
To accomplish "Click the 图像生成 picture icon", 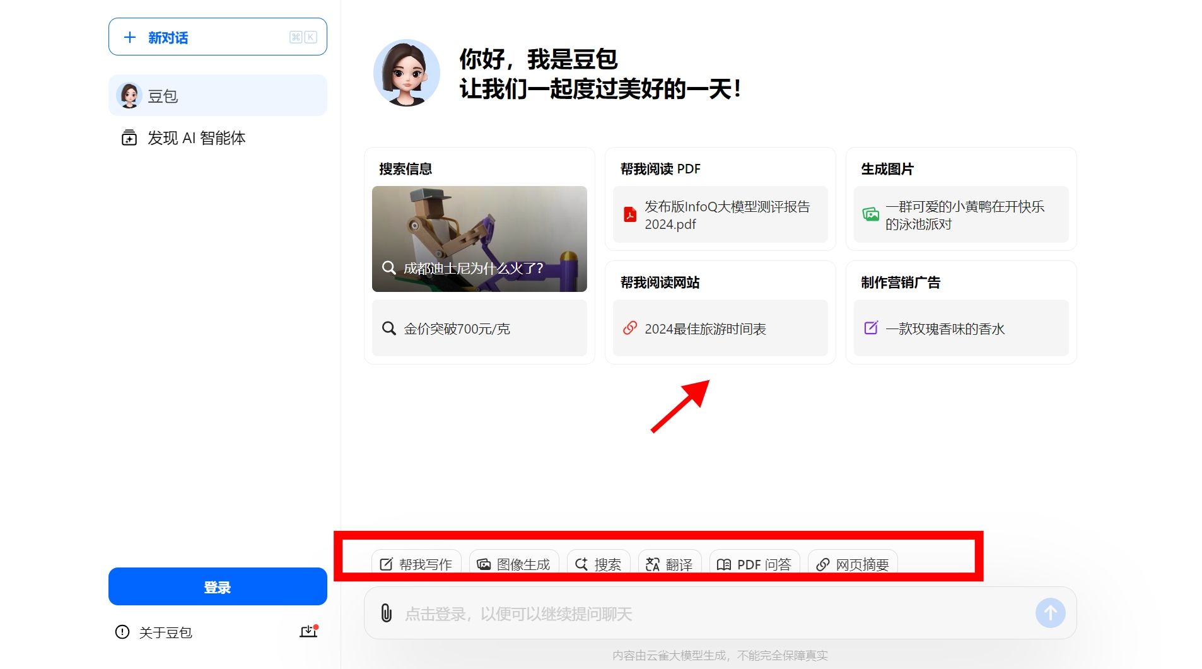I will 484,564.
